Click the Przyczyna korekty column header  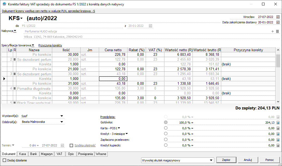248,50
